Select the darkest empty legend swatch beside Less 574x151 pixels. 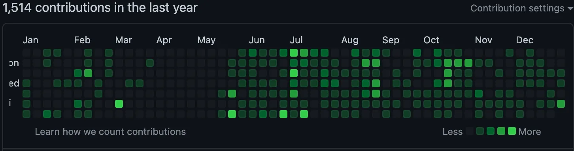coord(470,131)
